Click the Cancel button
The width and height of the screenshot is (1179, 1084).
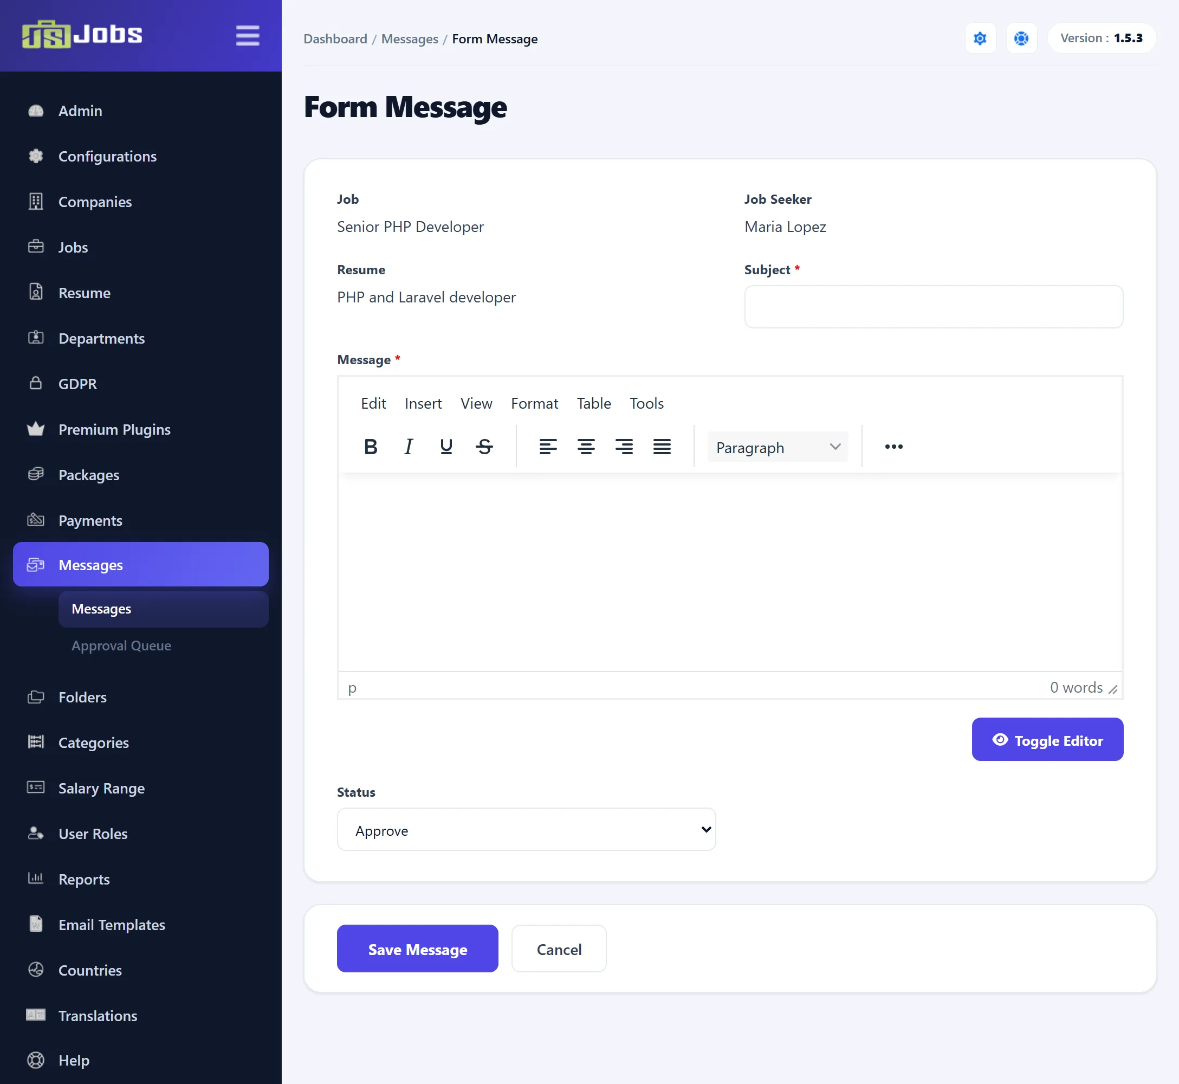(x=559, y=949)
